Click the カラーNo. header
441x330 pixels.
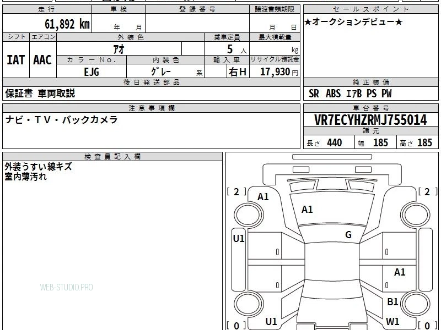tap(92, 60)
